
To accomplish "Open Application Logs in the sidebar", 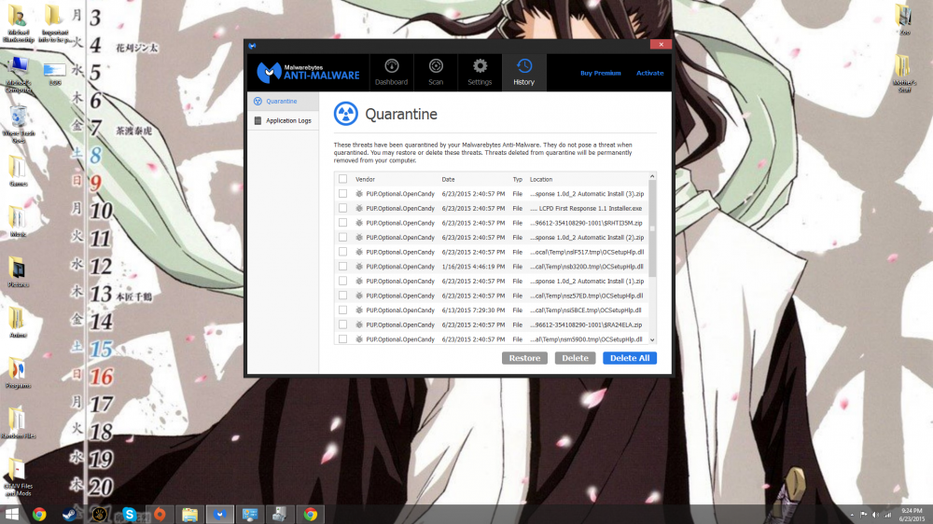I will [283, 120].
